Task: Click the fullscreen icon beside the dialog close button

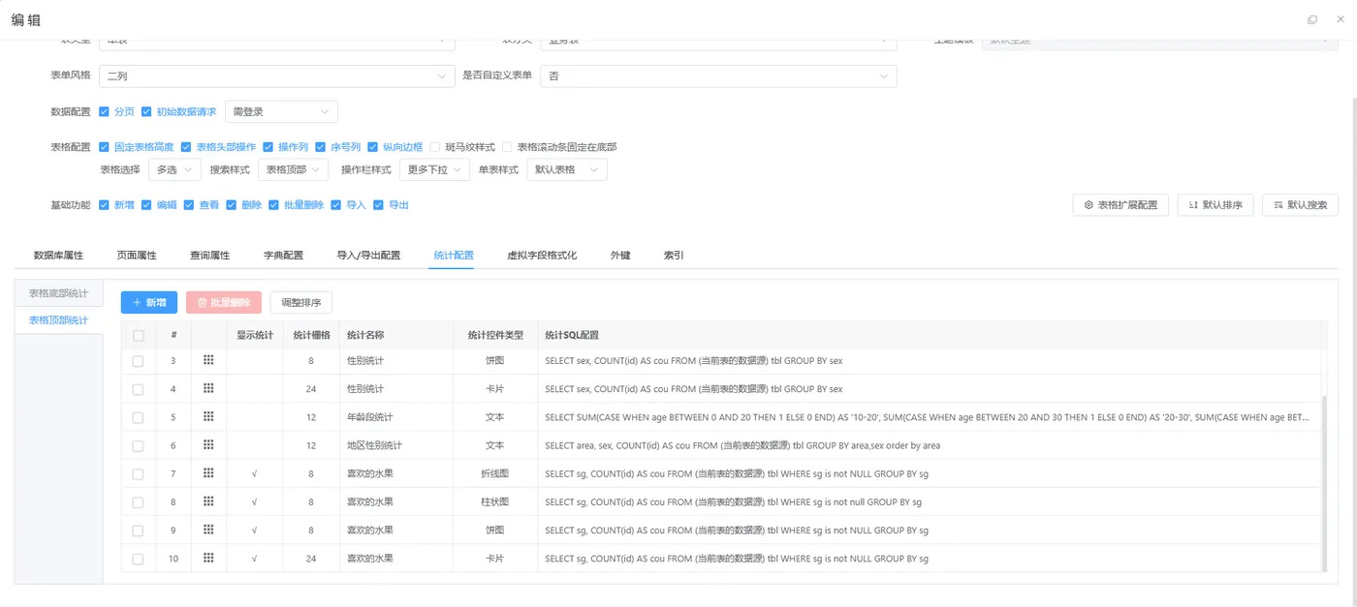Action: coord(1312,19)
